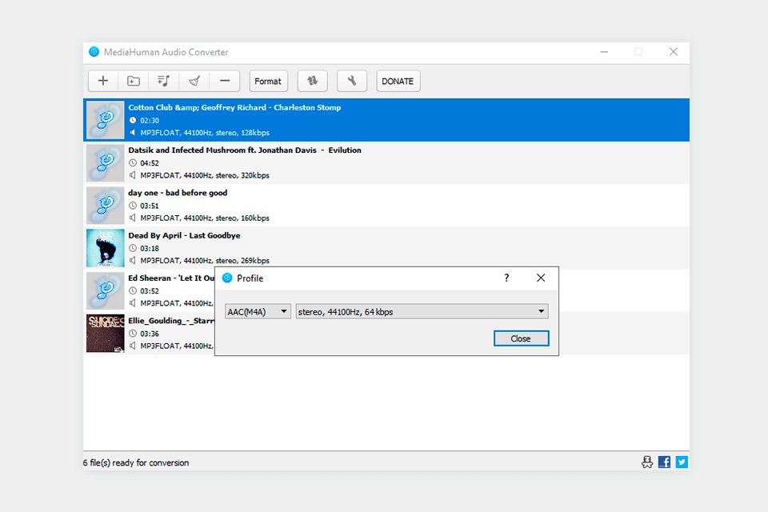
Task: Click the remove file minus icon
Action: click(x=225, y=81)
